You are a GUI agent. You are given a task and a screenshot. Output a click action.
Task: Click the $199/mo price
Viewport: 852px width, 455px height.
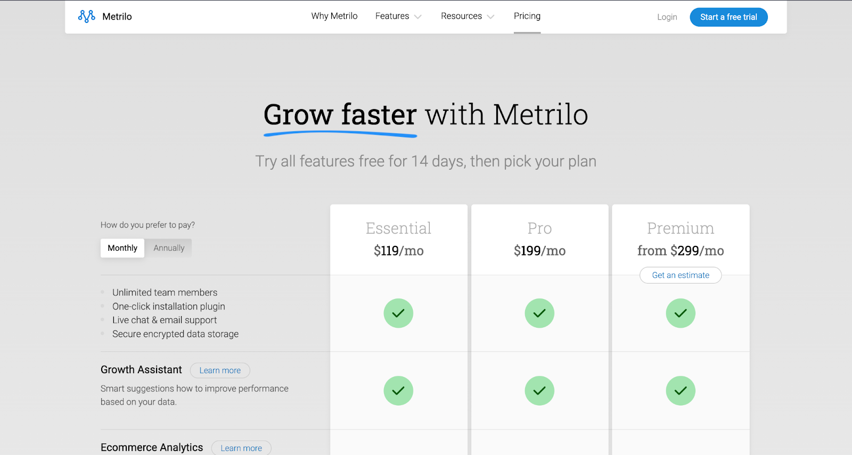tap(539, 251)
